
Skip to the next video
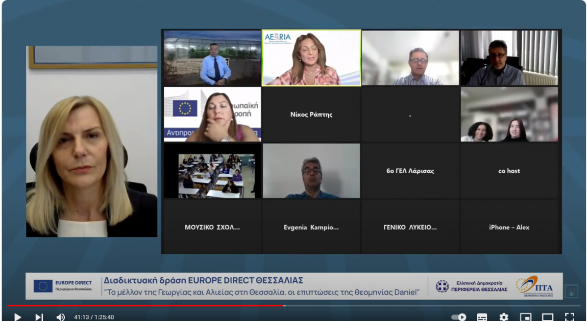[39, 317]
